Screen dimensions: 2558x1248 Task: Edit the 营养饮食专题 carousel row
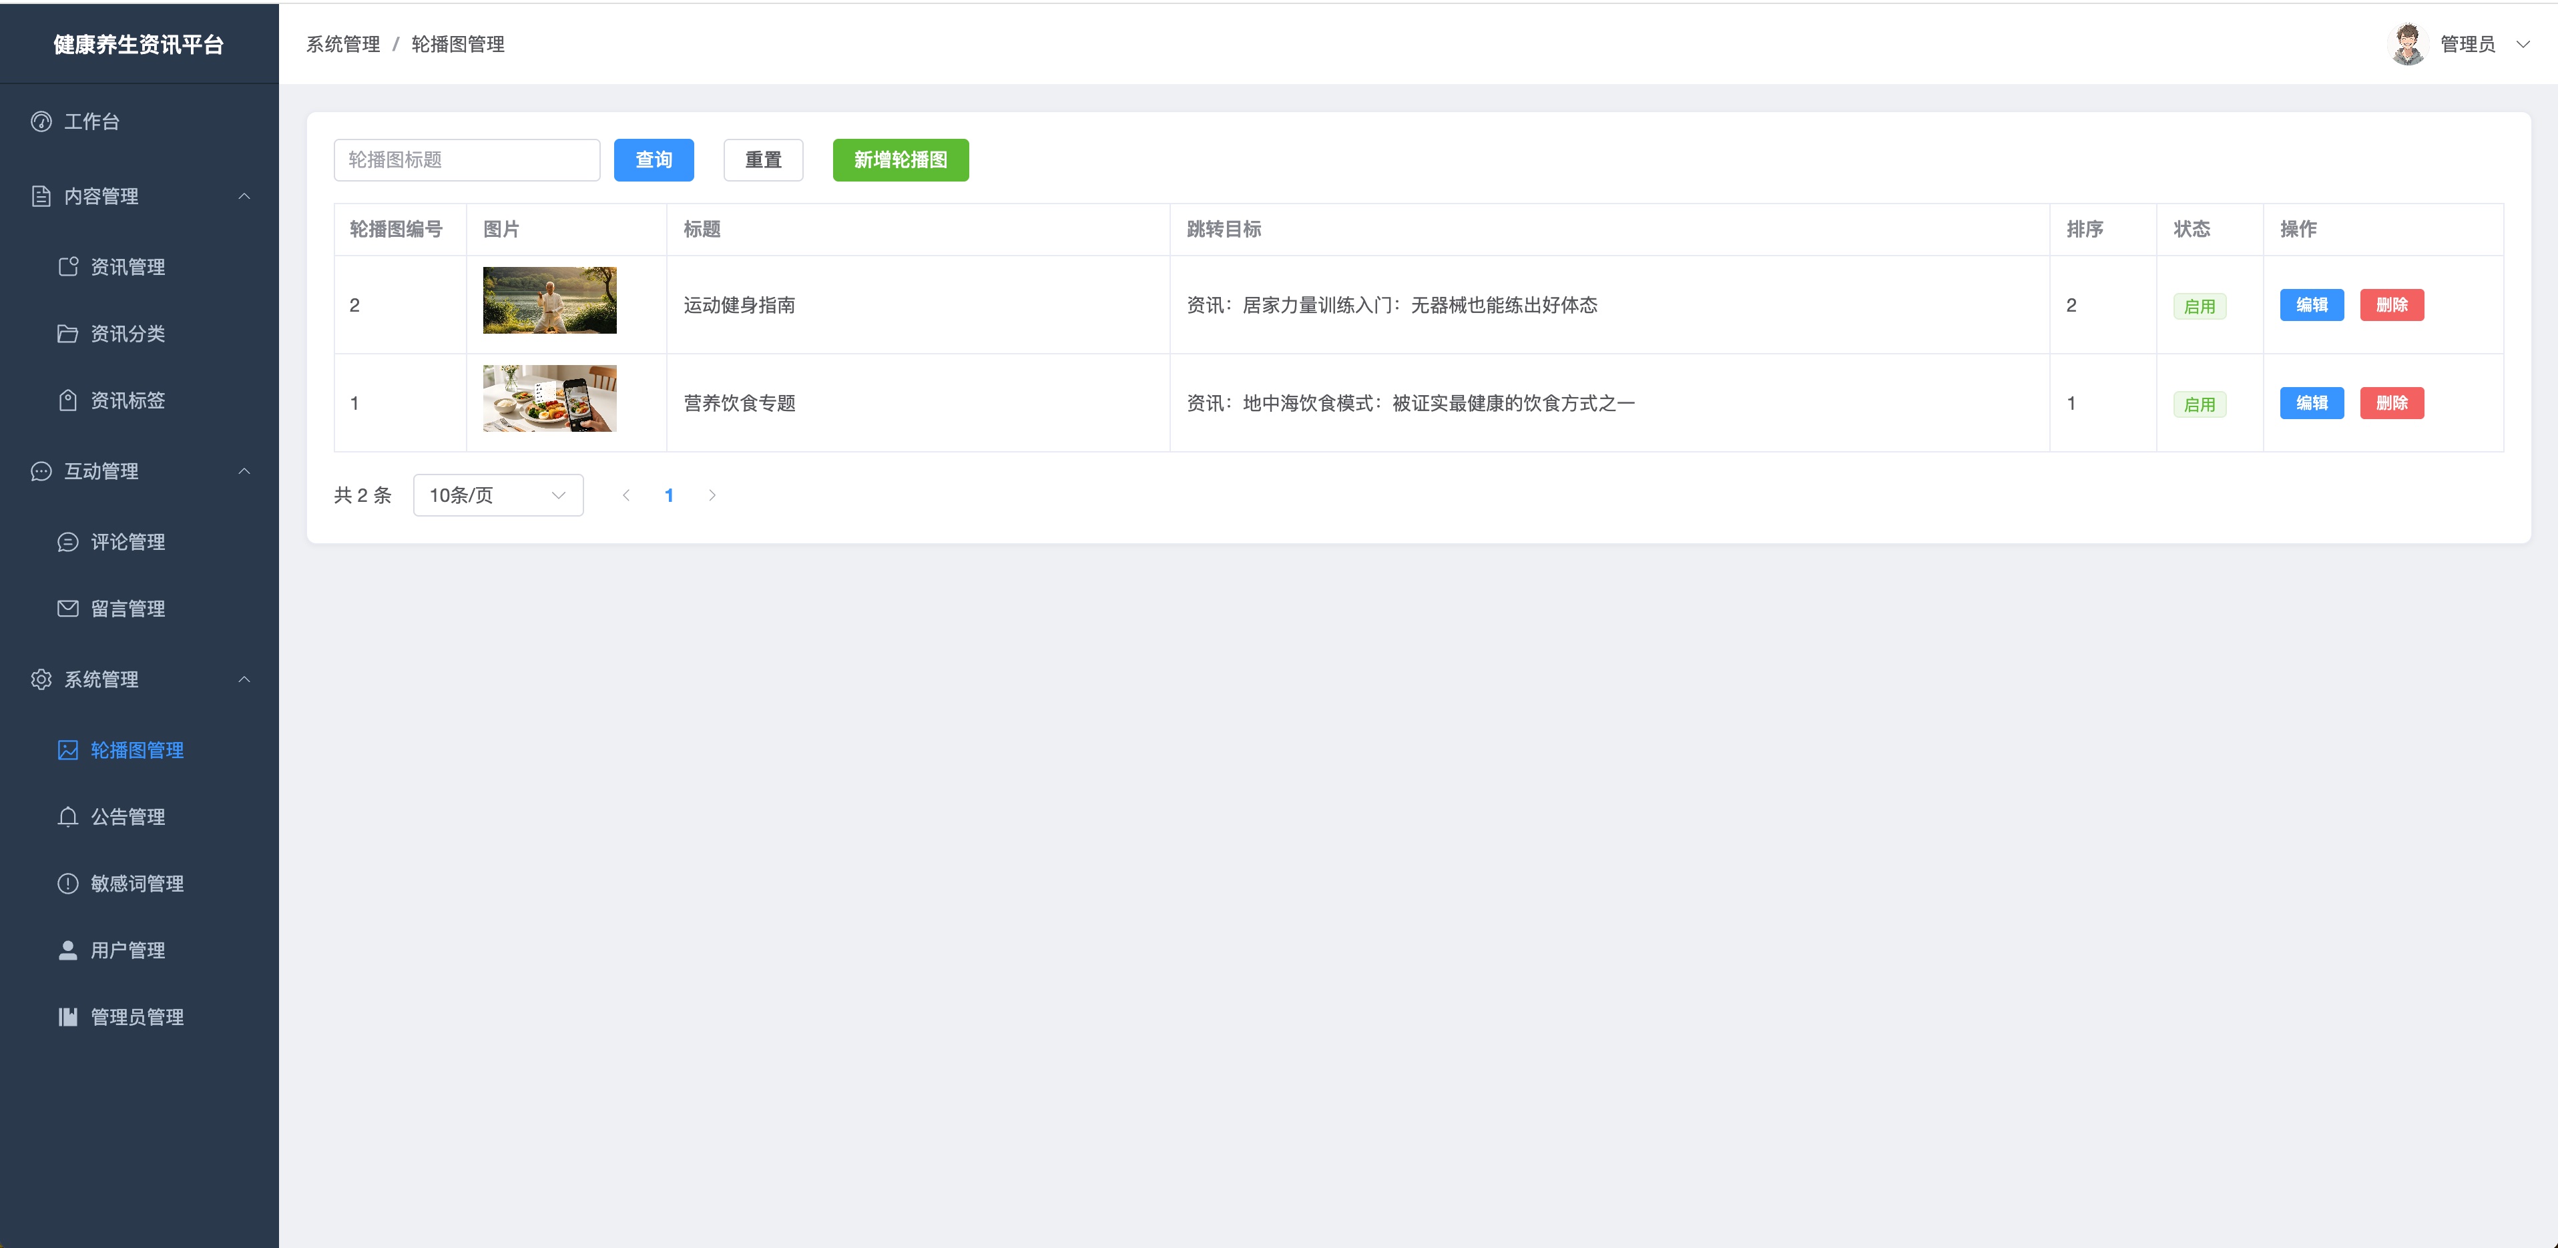tap(2312, 403)
